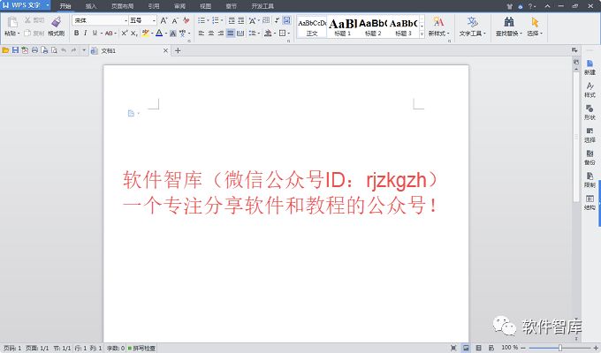Switch to the 审阅 (Review) tab
Viewport: 601px width, 353px height.
tap(179, 6)
